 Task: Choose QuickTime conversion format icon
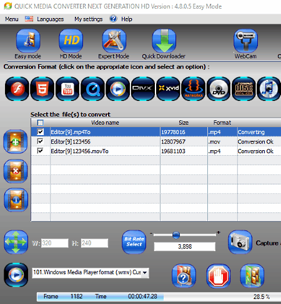coord(93,89)
